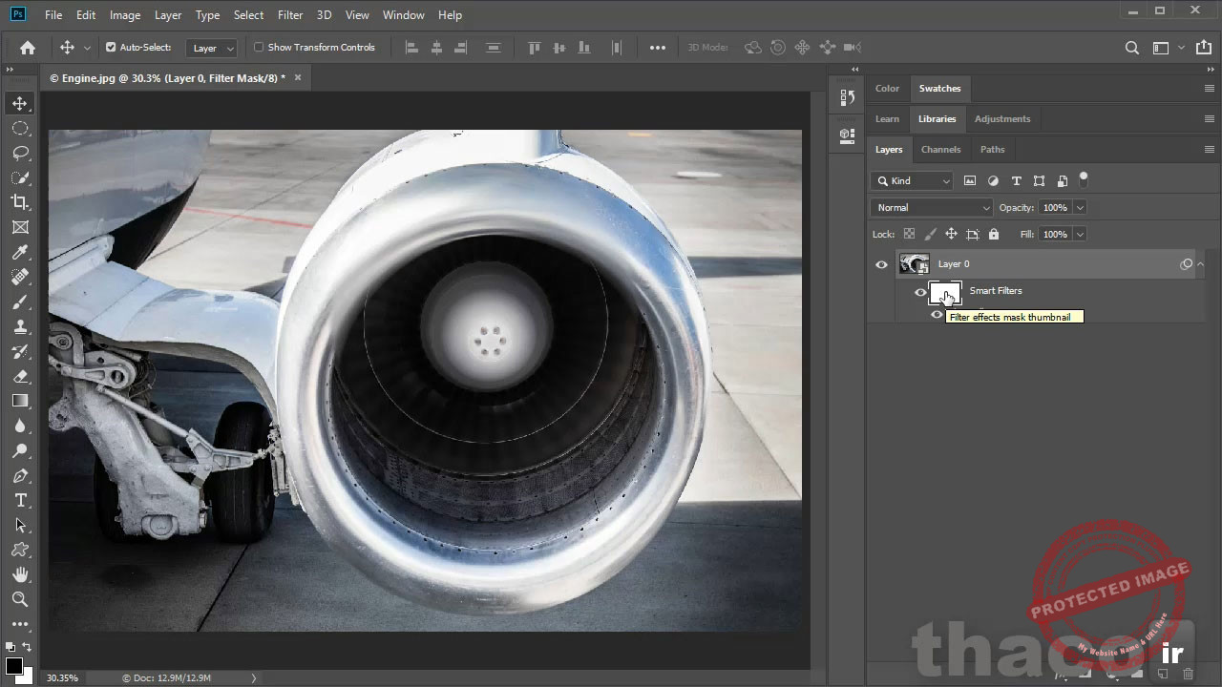Toggle foreground/background color swap arrows
The width and height of the screenshot is (1222, 687).
[26, 646]
